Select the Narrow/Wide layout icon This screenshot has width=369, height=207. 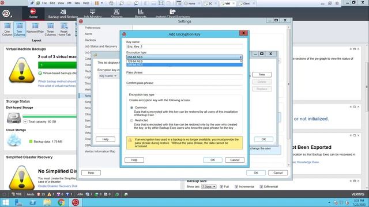click(35, 28)
